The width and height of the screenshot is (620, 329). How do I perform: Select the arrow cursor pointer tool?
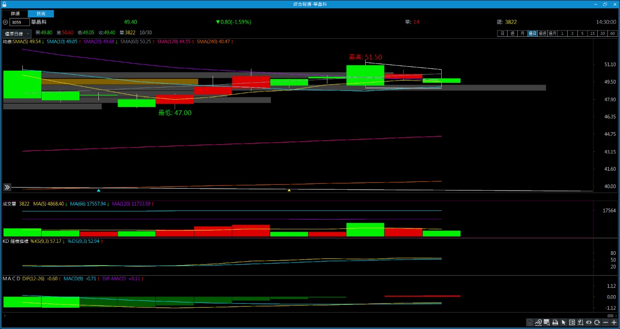[x=563, y=322]
